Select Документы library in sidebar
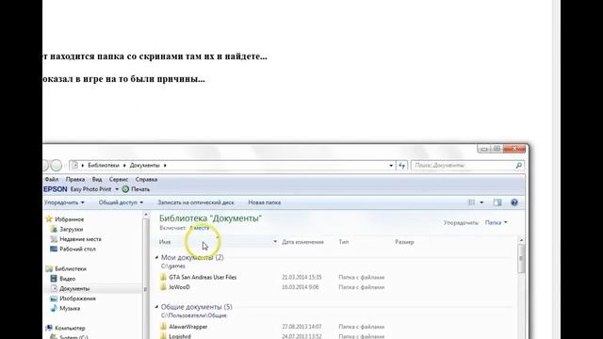 coord(74,289)
